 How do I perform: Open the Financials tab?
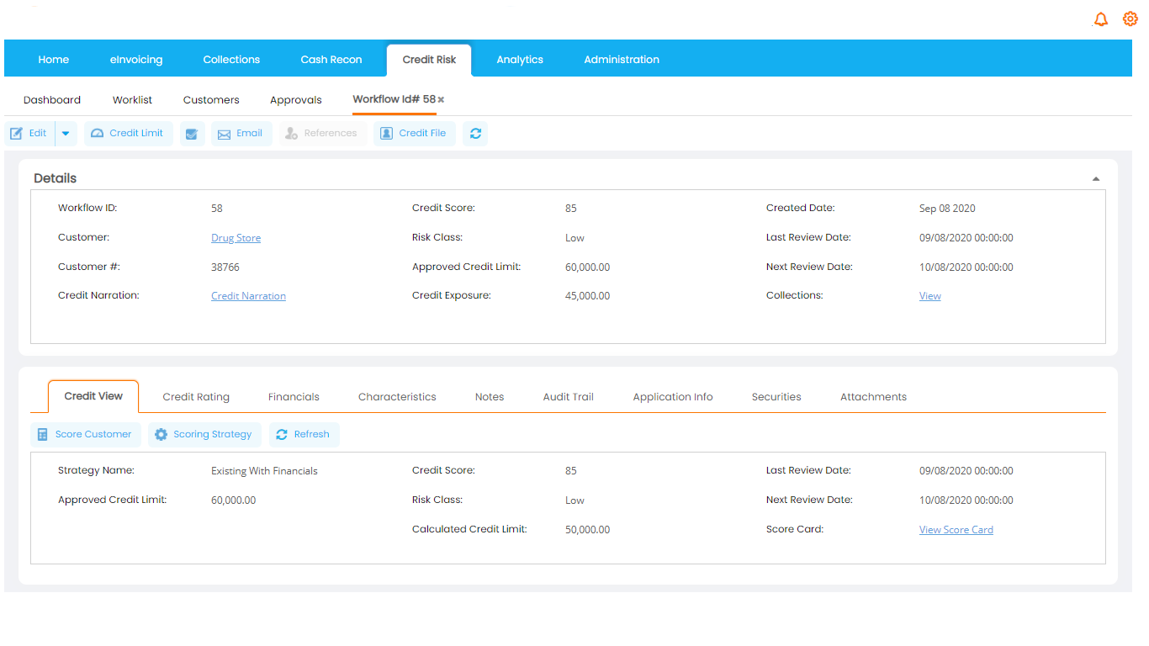pyautogui.click(x=294, y=397)
